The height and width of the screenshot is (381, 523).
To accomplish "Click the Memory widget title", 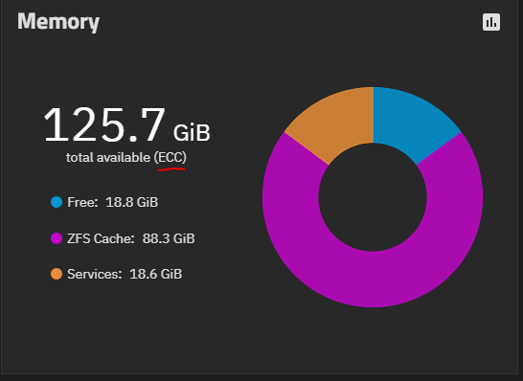I will (58, 22).
